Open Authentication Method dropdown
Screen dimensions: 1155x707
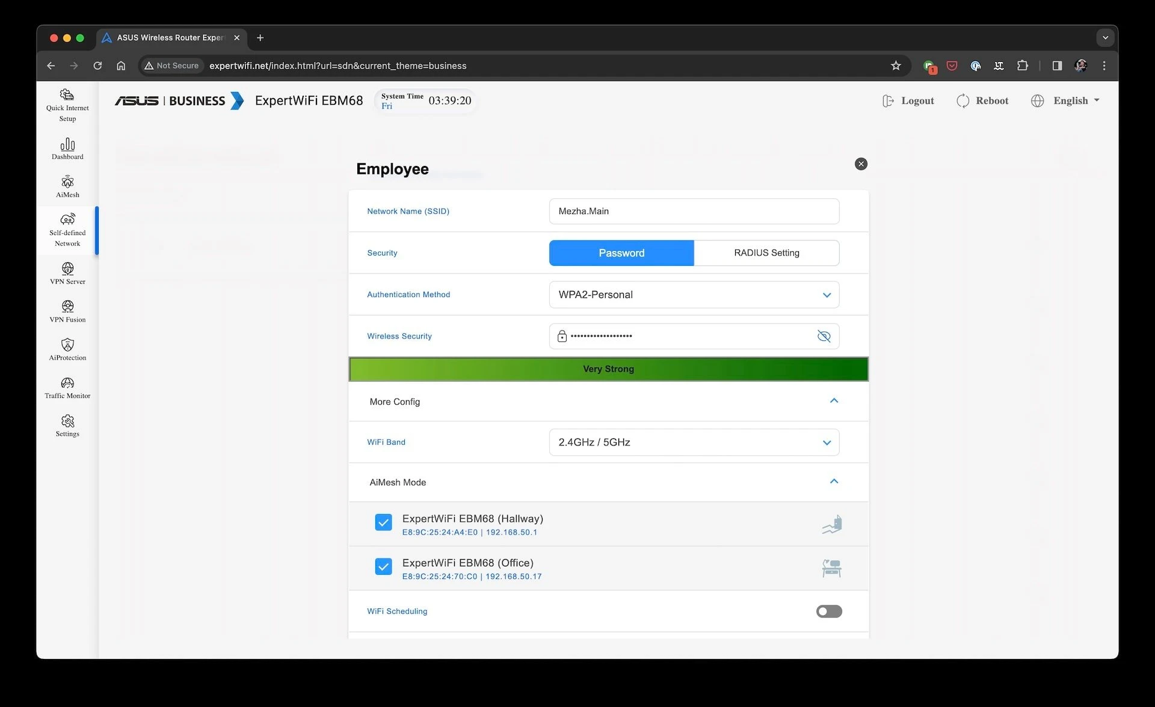tap(694, 295)
